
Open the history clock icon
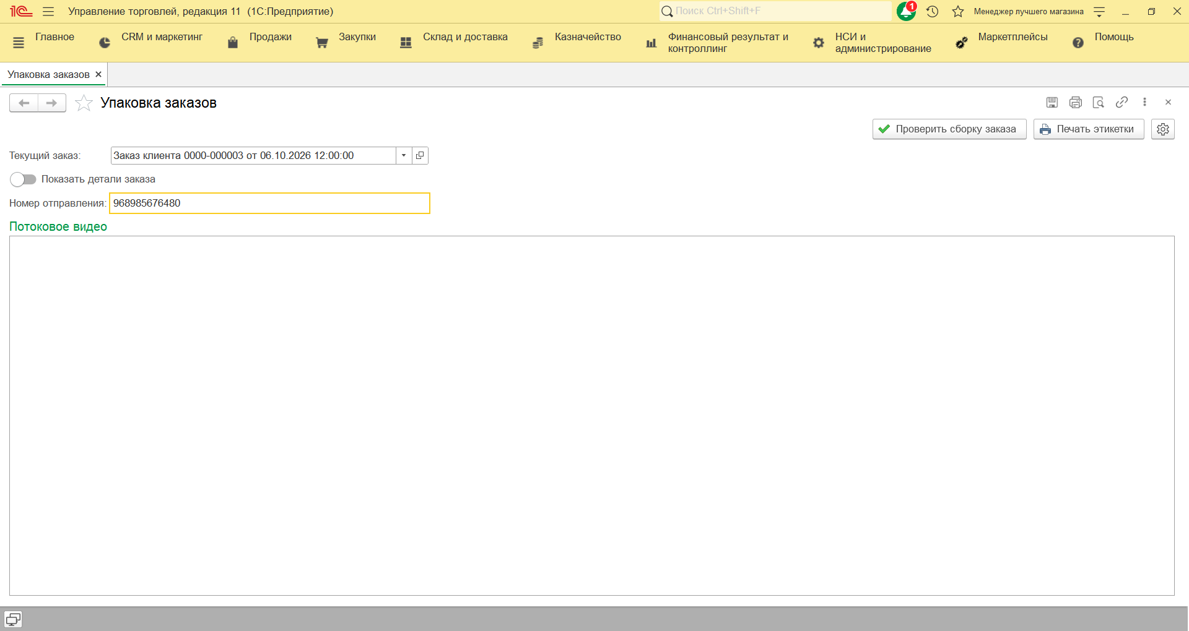pos(933,11)
